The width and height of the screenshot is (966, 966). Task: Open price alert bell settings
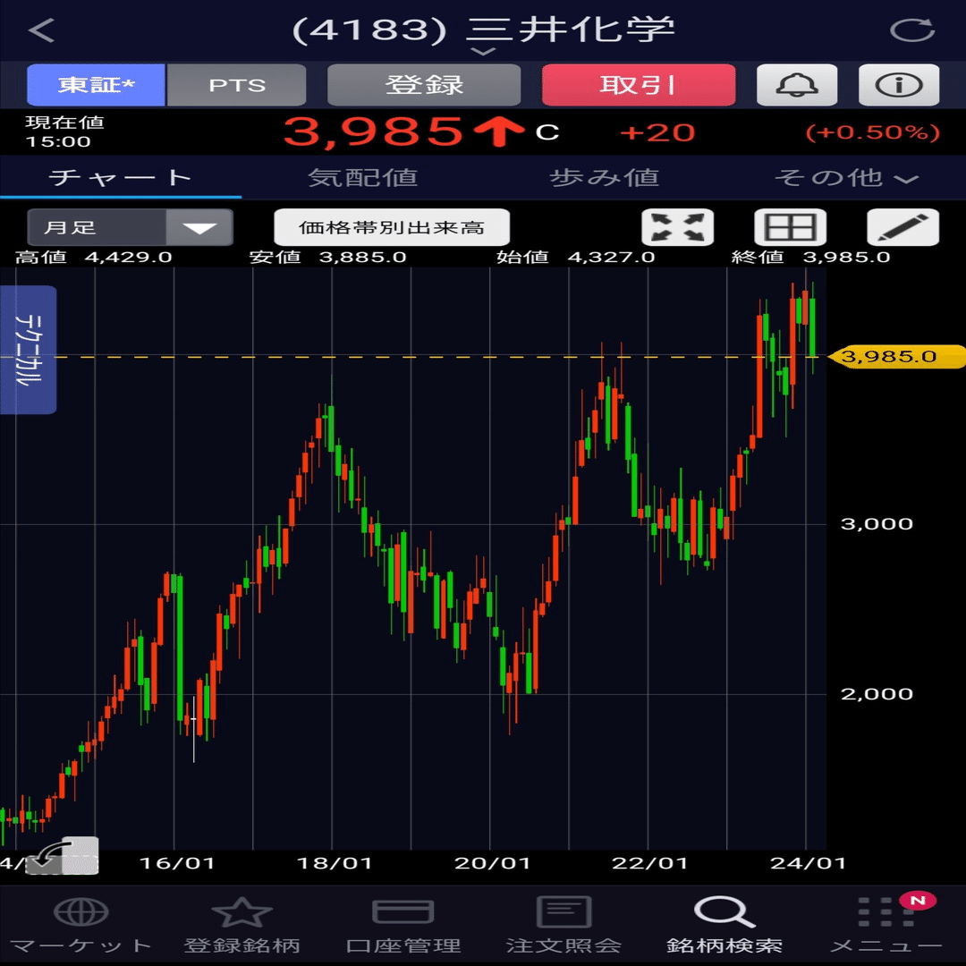[797, 85]
